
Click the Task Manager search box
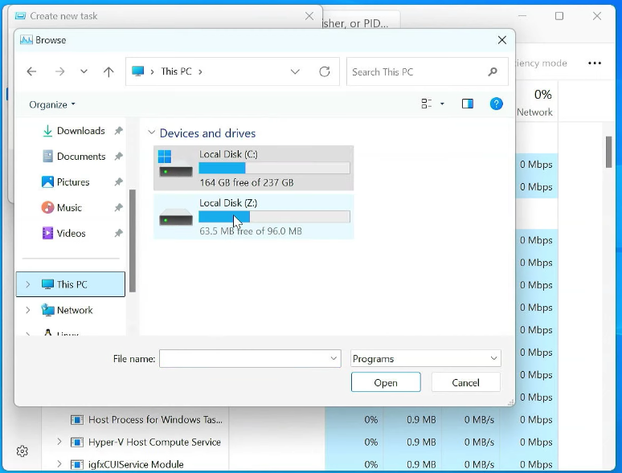click(x=361, y=20)
